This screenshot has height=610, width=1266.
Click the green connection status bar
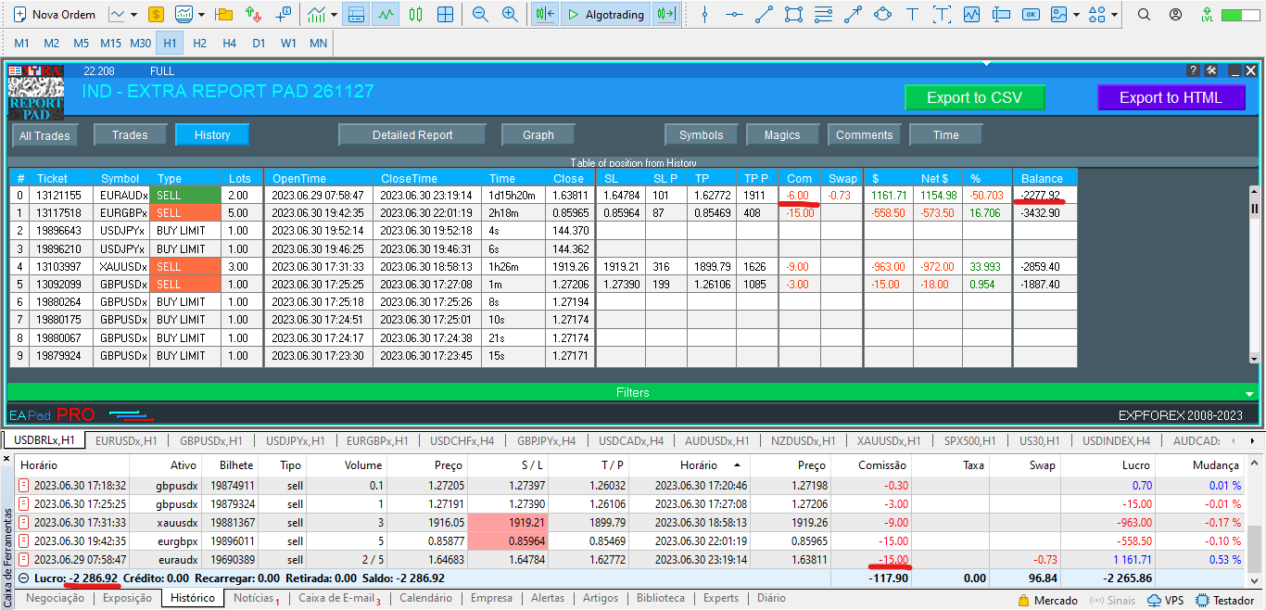pos(1241,15)
